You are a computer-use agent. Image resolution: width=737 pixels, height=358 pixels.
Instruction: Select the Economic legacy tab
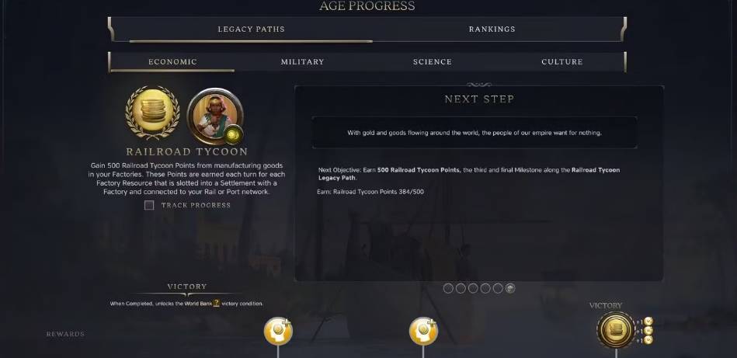[172, 62]
